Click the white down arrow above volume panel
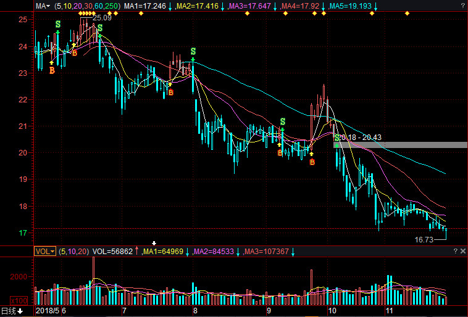 [154, 243]
